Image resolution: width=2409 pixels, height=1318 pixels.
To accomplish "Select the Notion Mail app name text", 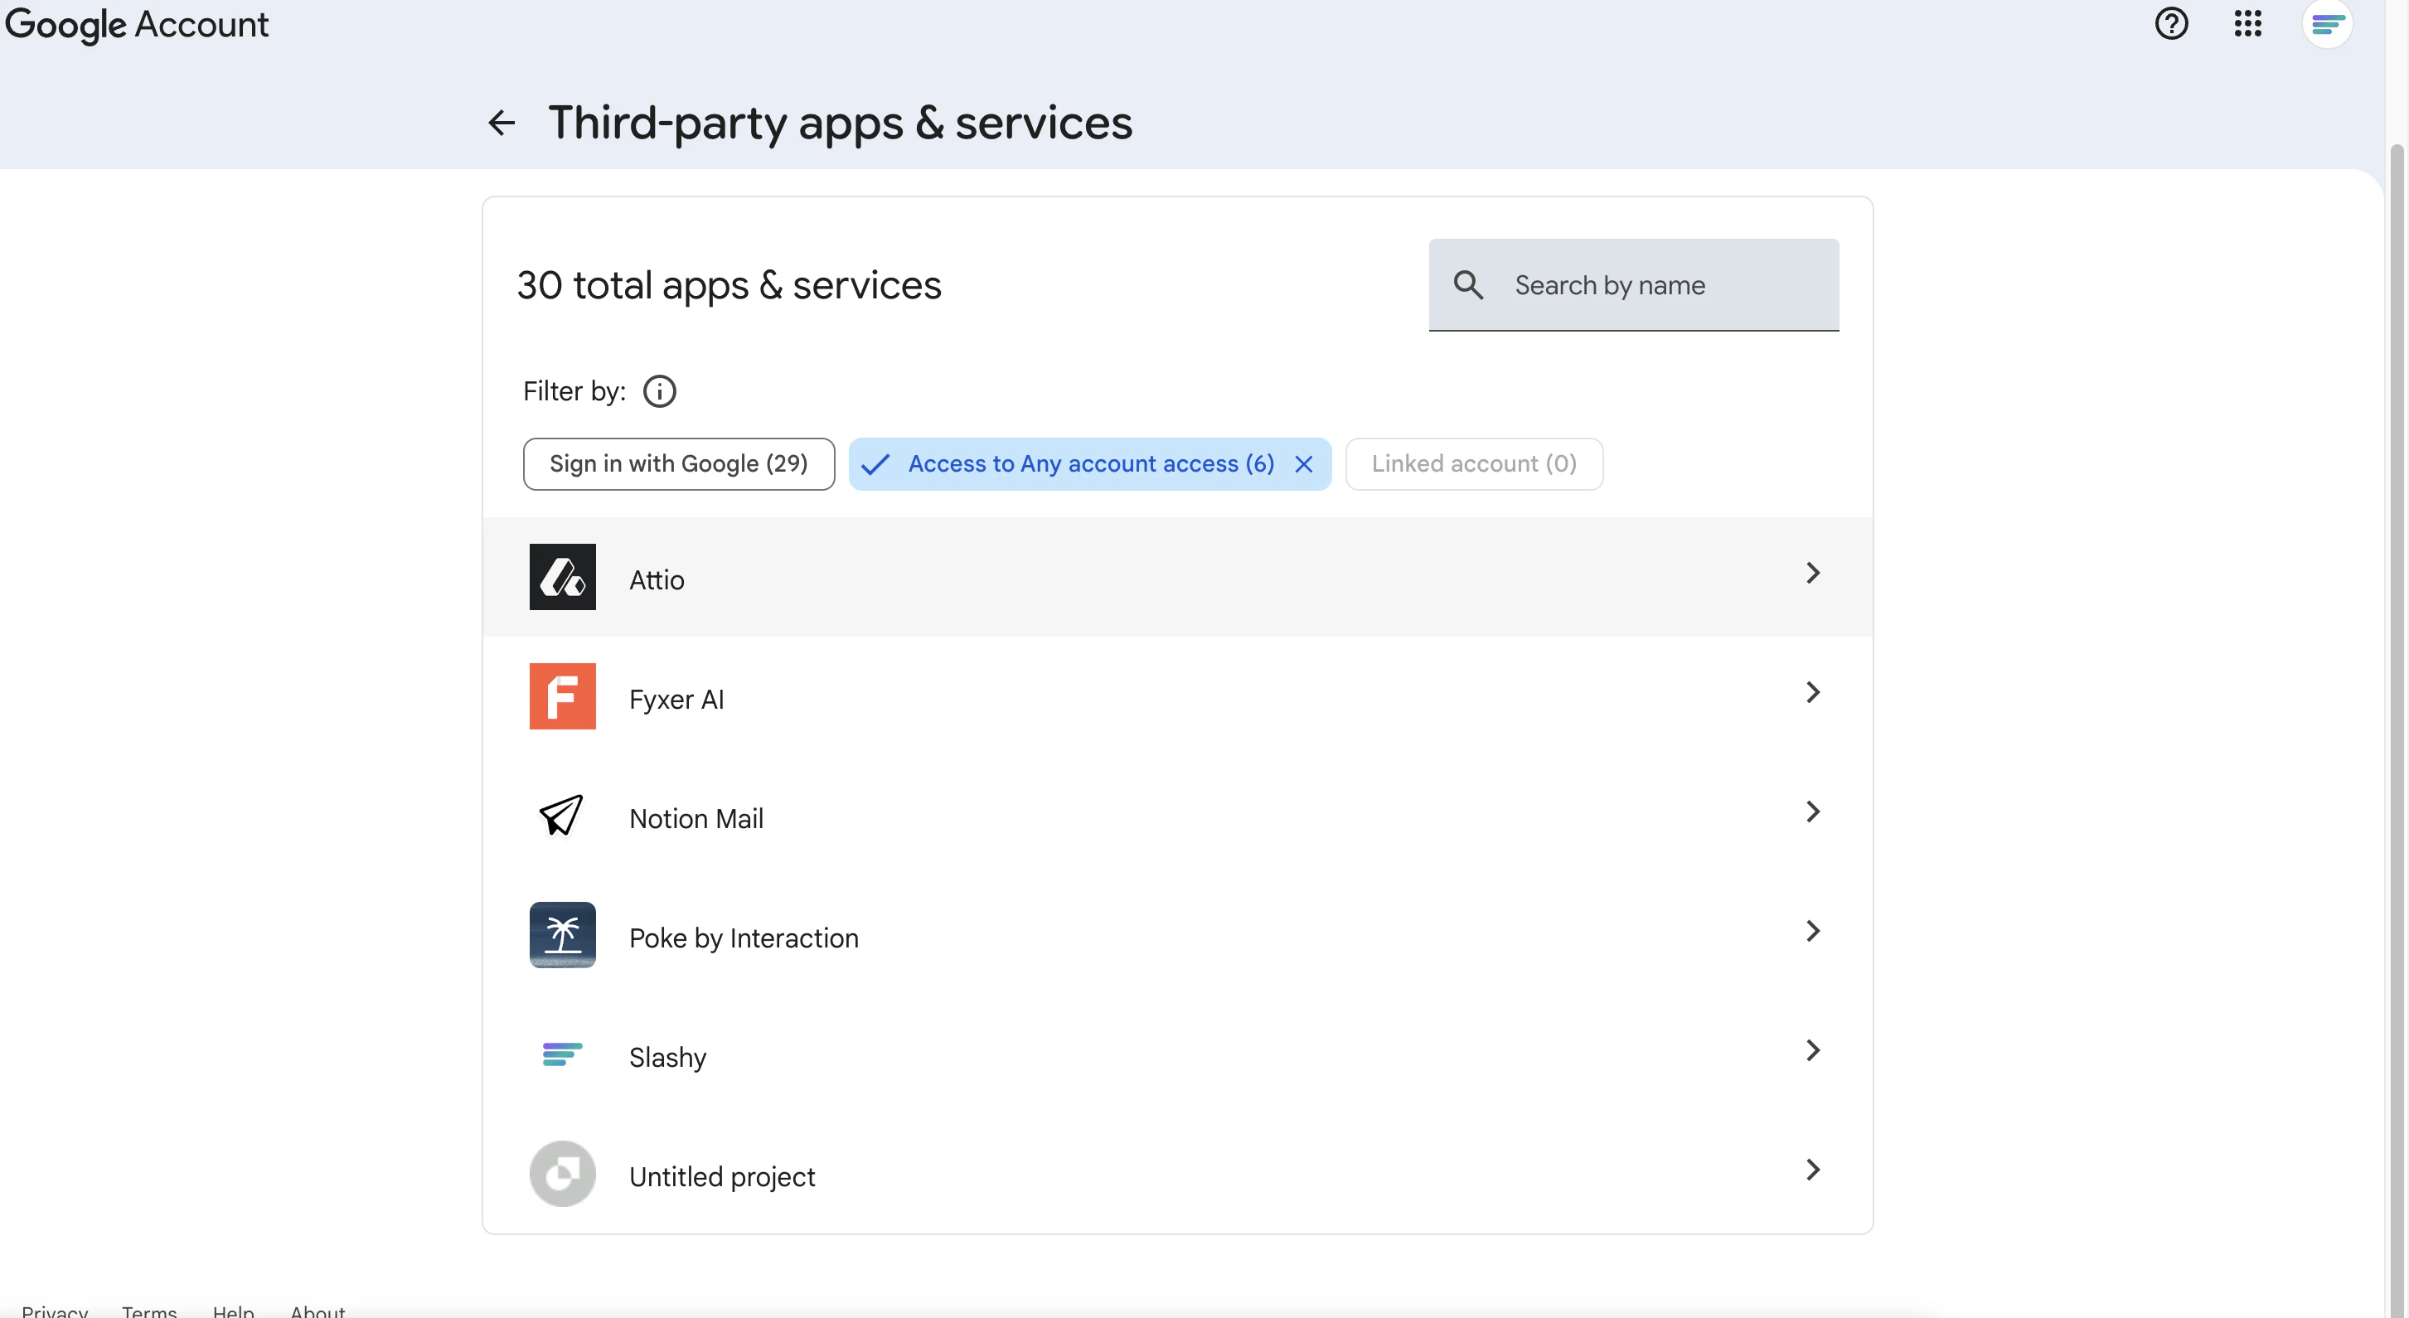I will point(696,818).
